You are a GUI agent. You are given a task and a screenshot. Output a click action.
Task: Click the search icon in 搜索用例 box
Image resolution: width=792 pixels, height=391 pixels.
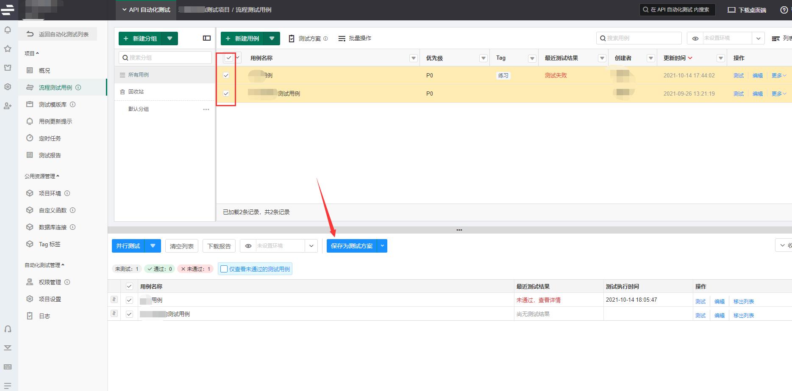coord(603,38)
